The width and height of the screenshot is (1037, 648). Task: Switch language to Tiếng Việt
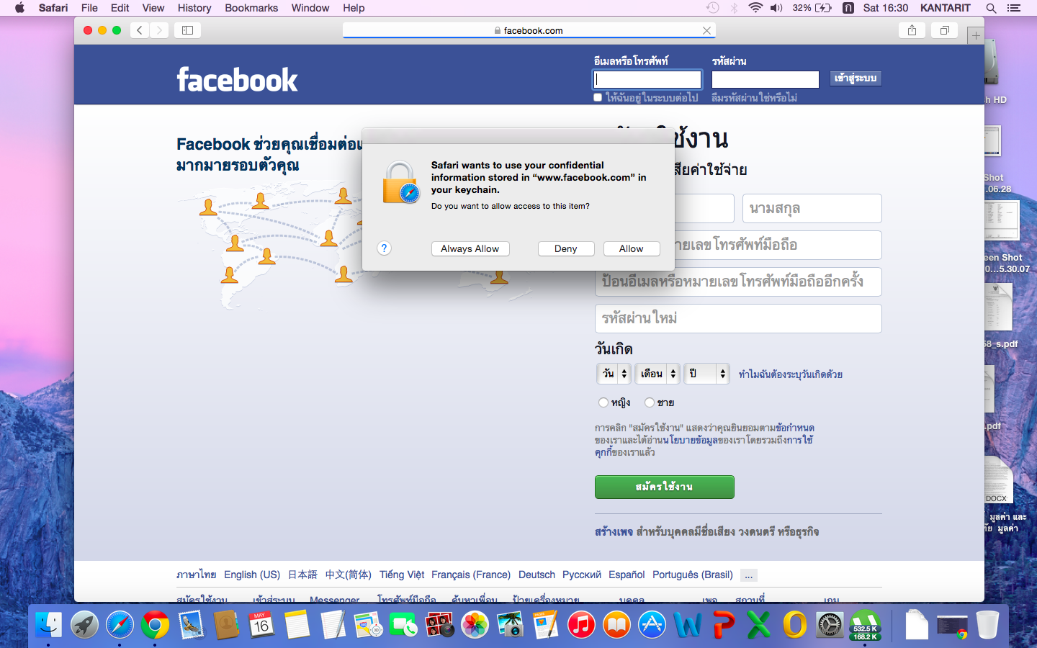tap(401, 575)
